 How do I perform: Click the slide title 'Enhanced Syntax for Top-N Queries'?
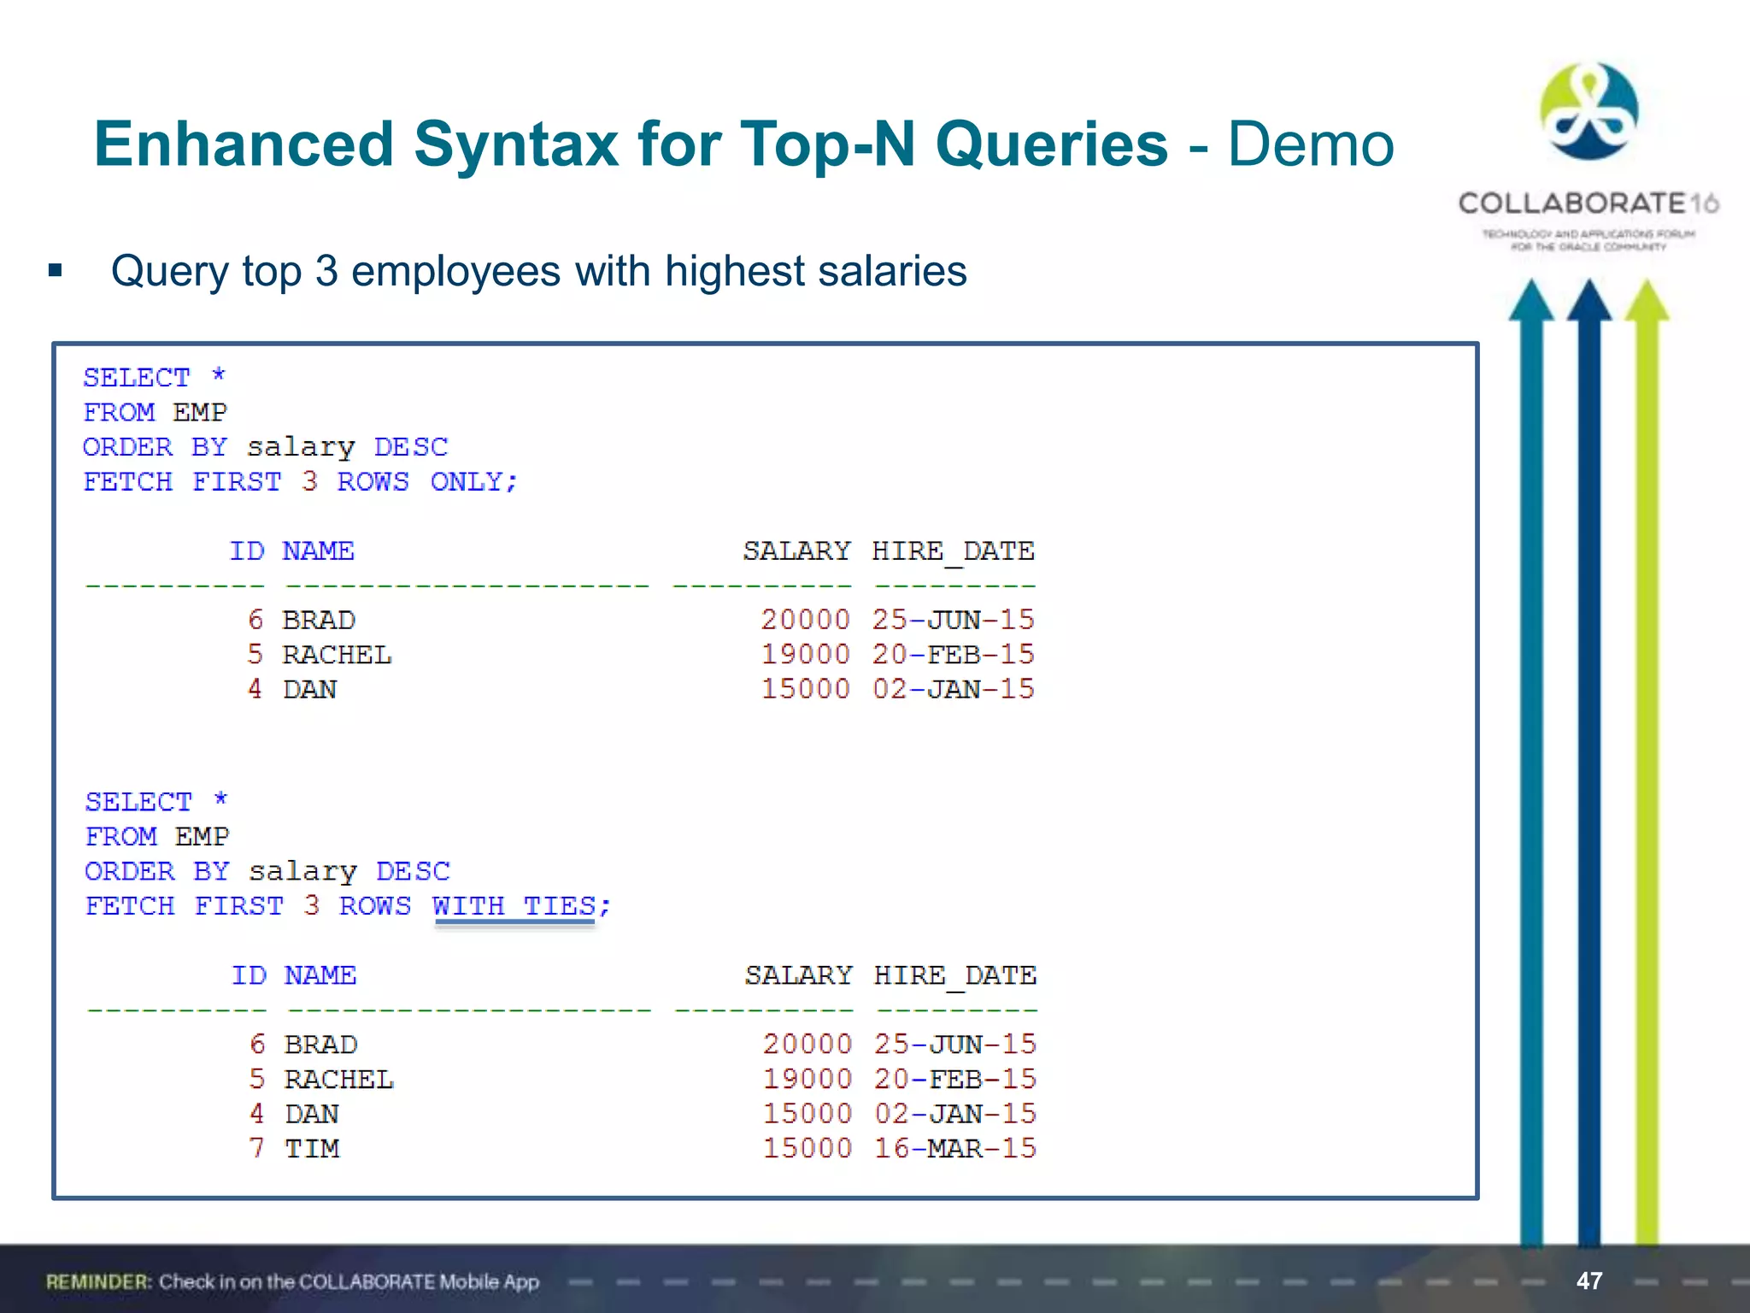click(x=631, y=144)
